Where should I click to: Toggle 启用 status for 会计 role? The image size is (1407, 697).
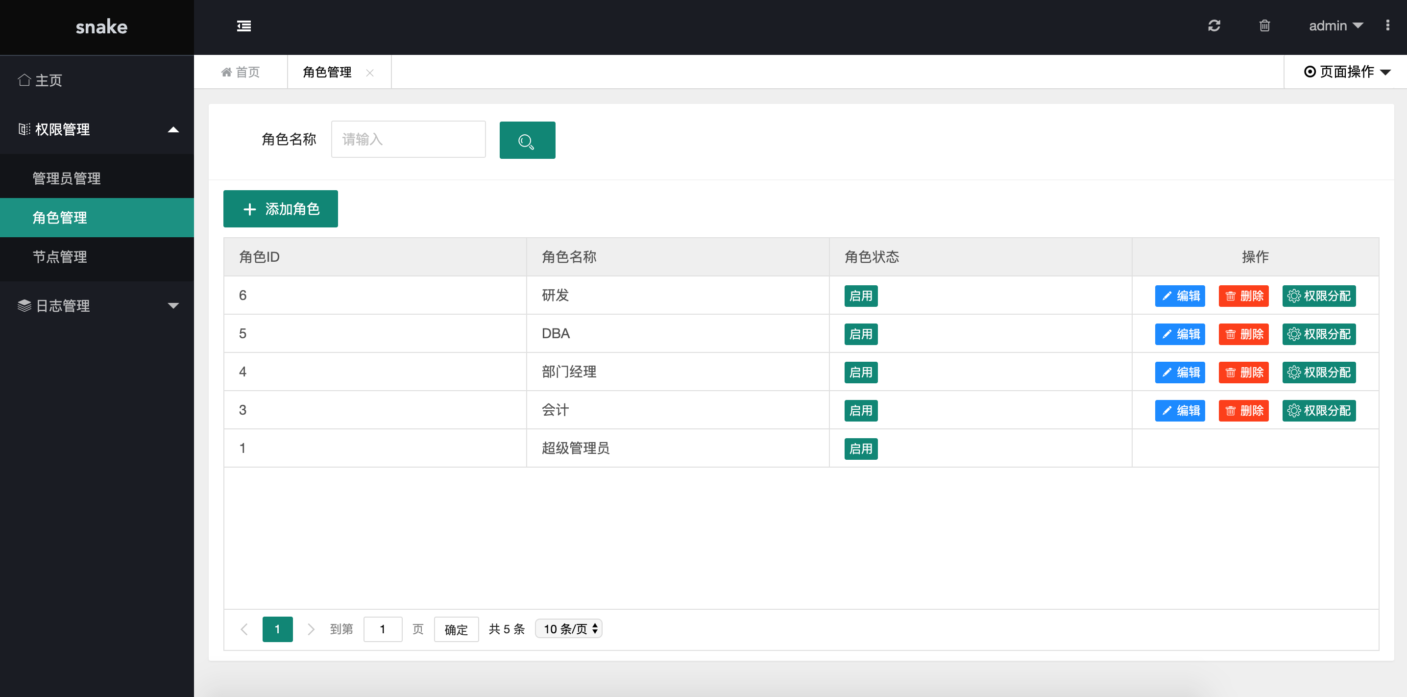tap(860, 411)
